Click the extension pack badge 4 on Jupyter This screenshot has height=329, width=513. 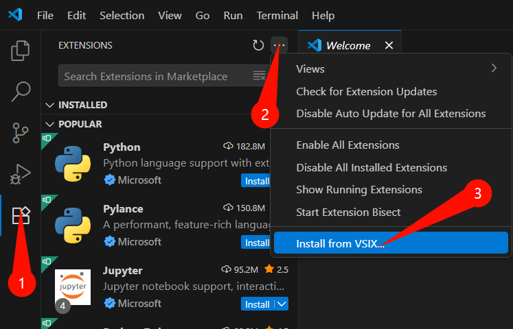point(62,306)
